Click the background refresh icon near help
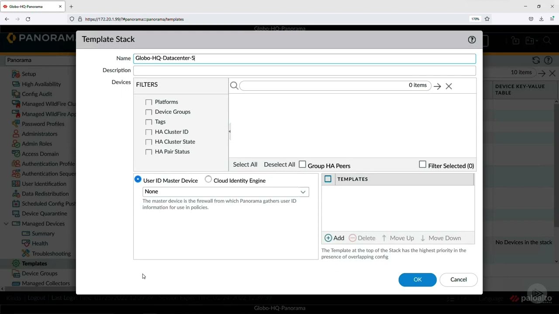This screenshot has width=559, height=314. click(536, 60)
